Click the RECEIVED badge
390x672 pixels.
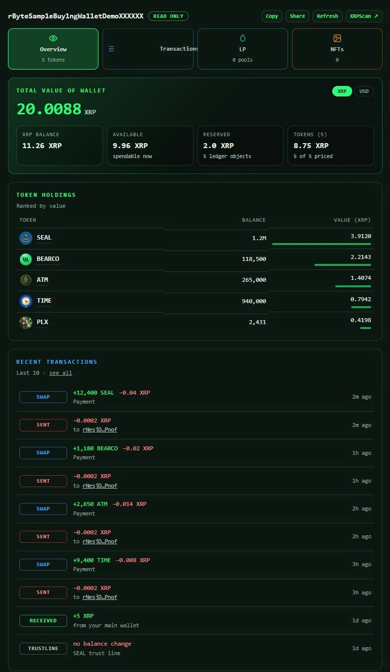[43, 620]
